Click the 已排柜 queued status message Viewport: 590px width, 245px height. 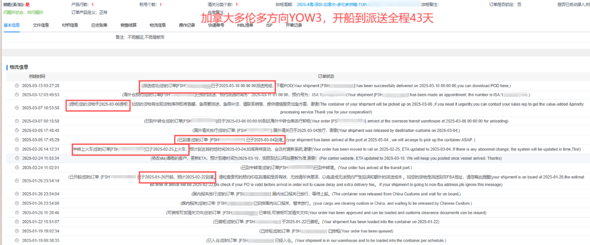(326, 231)
